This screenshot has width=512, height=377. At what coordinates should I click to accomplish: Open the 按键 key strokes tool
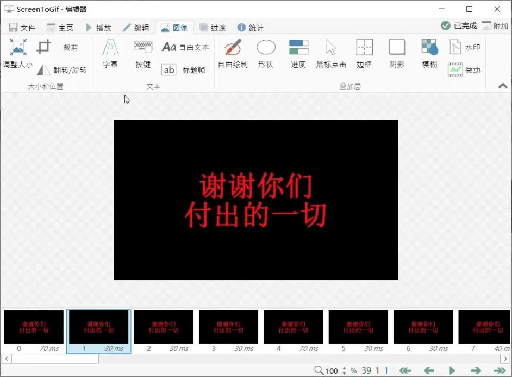tap(143, 54)
